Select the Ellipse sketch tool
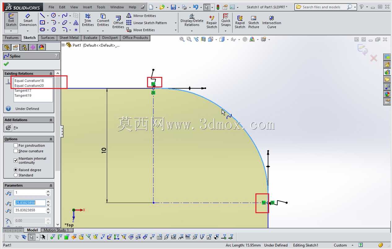 tap(64, 23)
